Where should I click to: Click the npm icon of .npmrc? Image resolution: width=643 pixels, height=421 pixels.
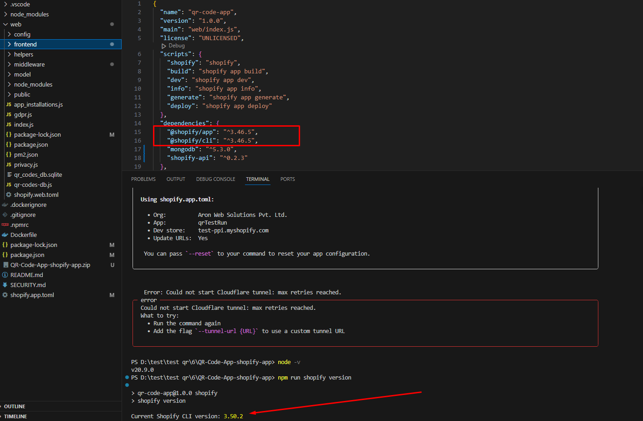coord(5,225)
